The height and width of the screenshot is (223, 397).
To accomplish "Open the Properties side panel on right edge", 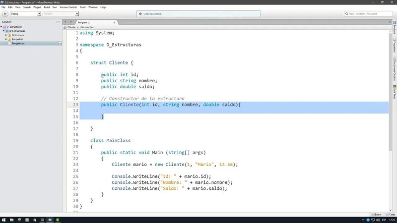I will 395,46.
